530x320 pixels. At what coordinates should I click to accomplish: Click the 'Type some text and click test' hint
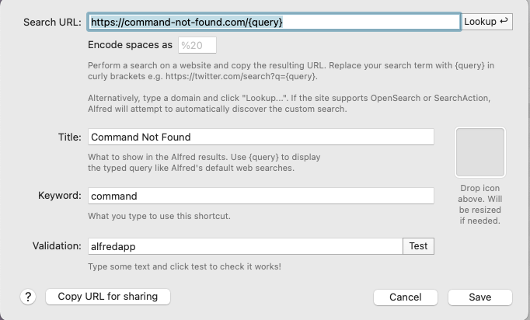(x=184, y=267)
